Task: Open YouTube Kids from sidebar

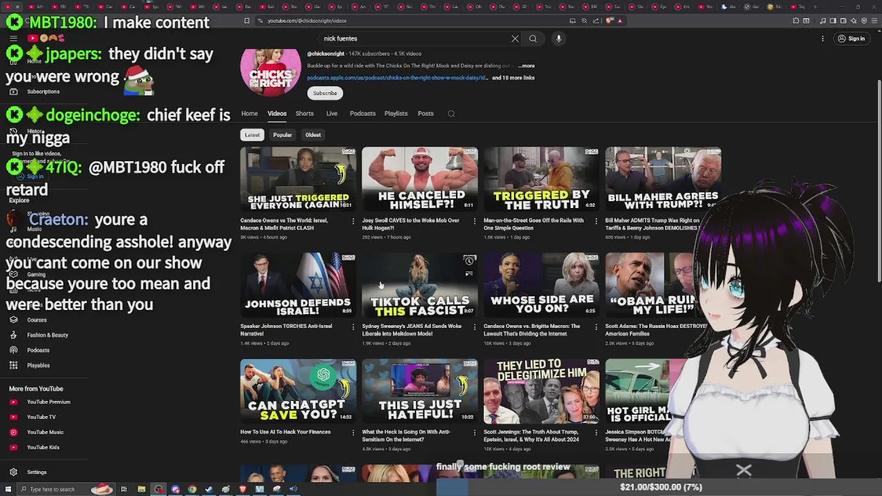Action: click(44, 447)
